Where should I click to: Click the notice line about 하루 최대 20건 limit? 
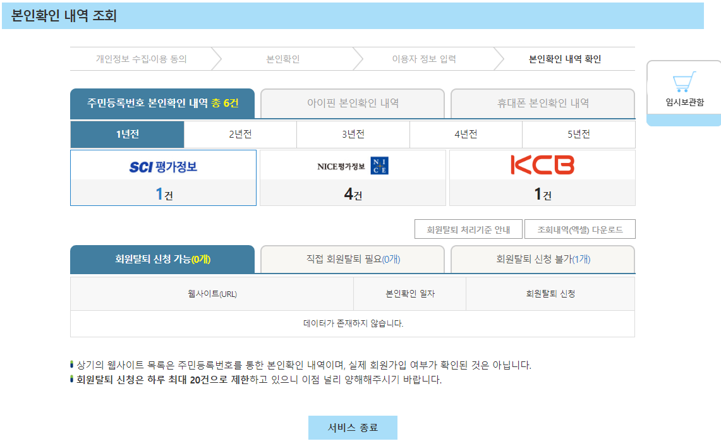259,380
